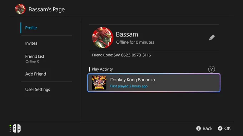This screenshot has height=136, width=243.
Task: Select the Profile menu item
Action: [x=31, y=28]
